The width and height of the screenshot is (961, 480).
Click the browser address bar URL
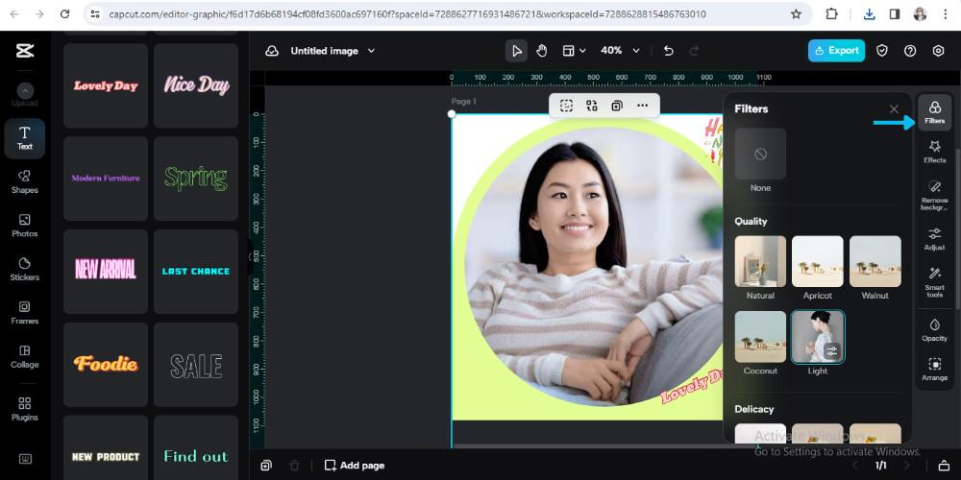pyautogui.click(x=407, y=14)
